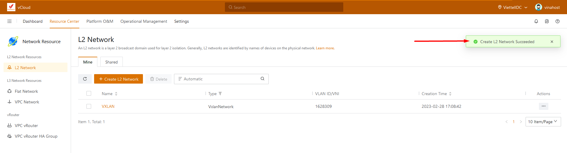Open the VXLAN row actions ellipsis
Image resolution: width=567 pixels, height=153 pixels.
pyautogui.click(x=544, y=106)
